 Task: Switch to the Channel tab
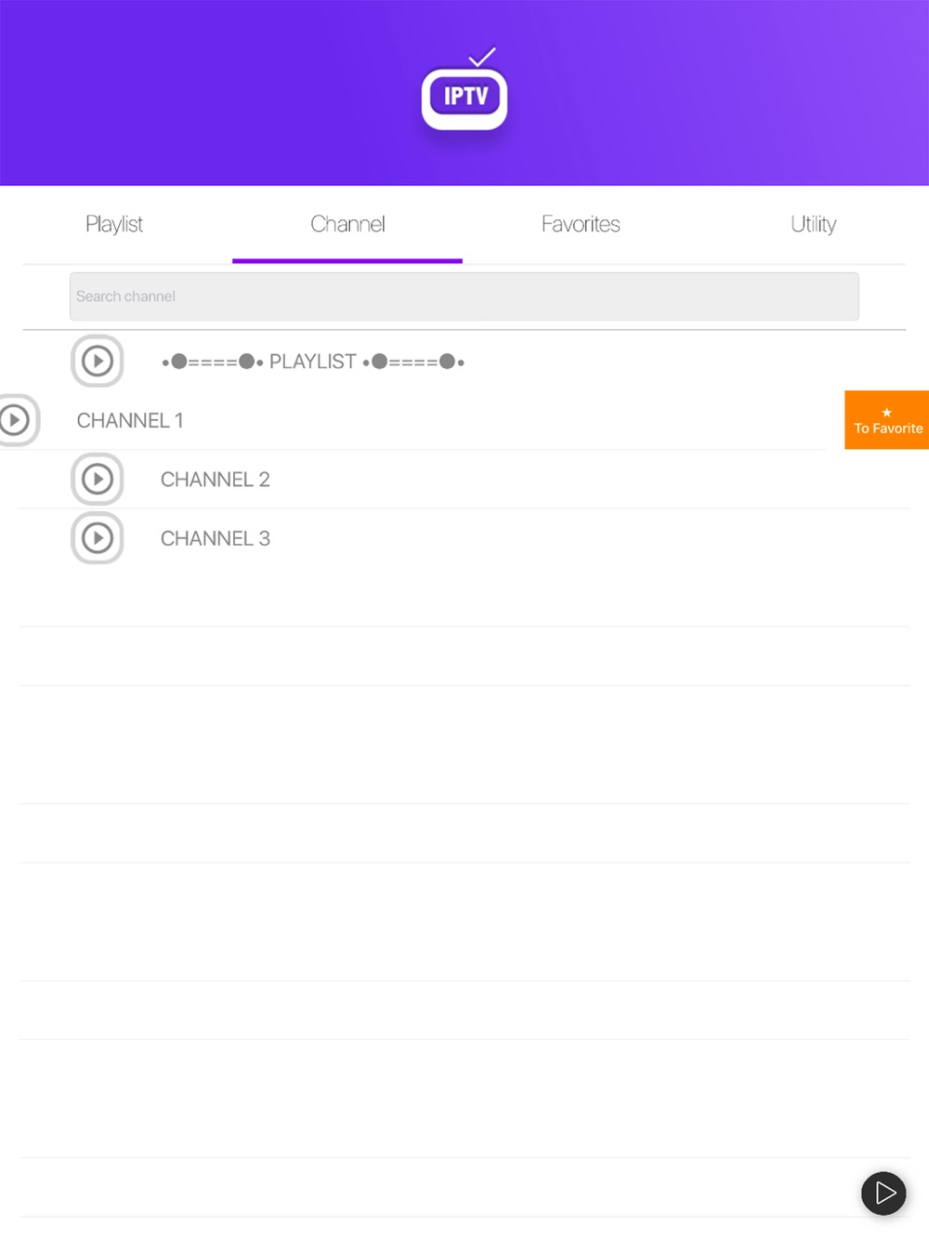pos(347,224)
